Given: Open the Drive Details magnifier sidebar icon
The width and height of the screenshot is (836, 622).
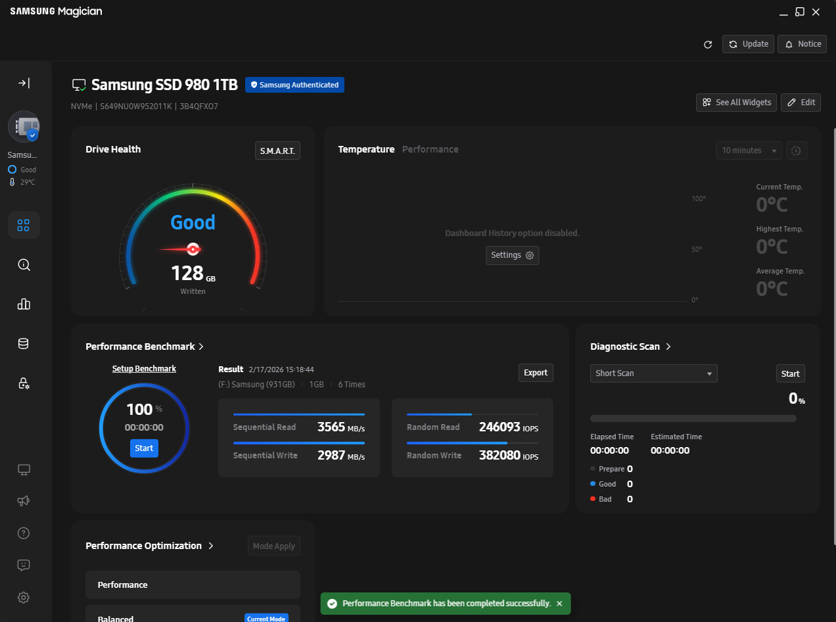Looking at the screenshot, I should pyautogui.click(x=24, y=265).
